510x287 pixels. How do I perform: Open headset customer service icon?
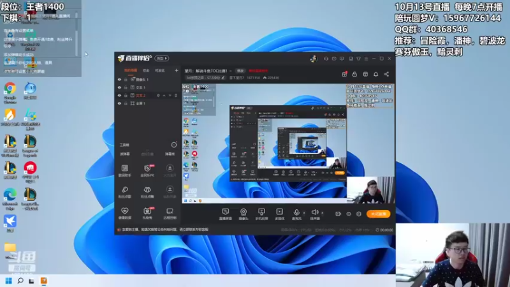coord(326,59)
